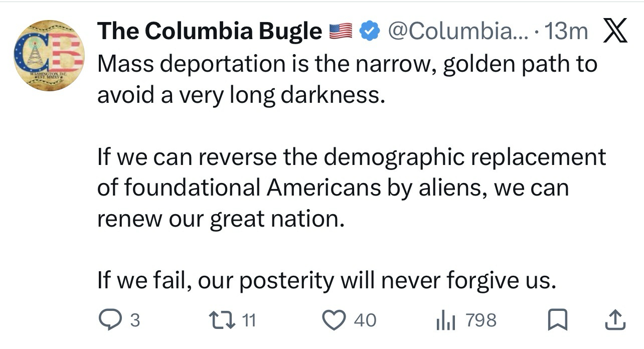Click the repost count 11
This screenshot has height=349, width=644.
[x=249, y=320]
